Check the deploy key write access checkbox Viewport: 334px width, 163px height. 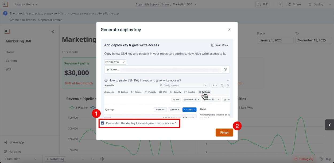pyautogui.click(x=103, y=123)
